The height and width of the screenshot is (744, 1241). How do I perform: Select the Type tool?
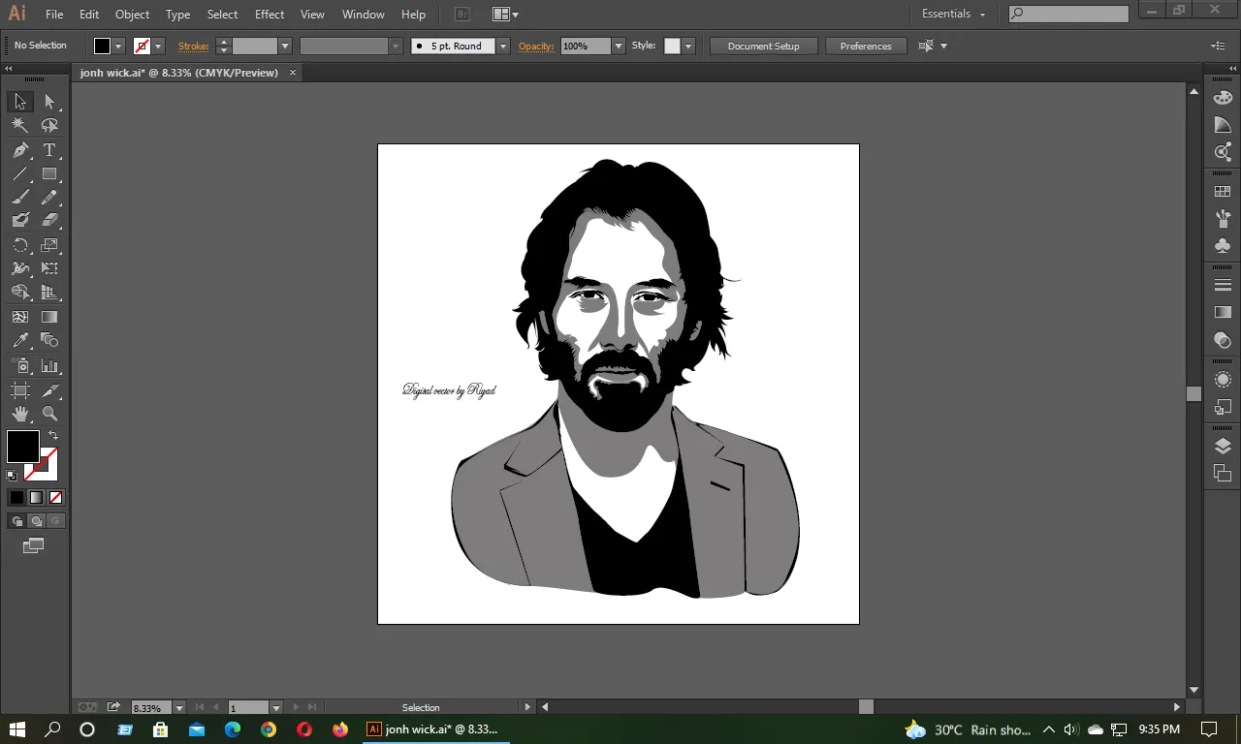point(49,150)
